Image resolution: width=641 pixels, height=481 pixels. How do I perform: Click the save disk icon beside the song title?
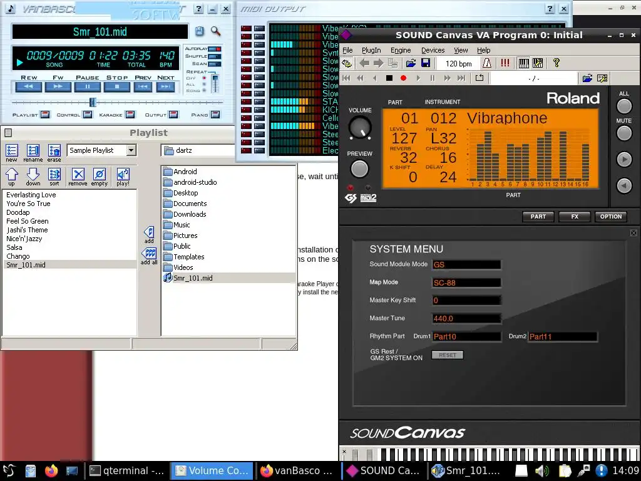[199, 31]
